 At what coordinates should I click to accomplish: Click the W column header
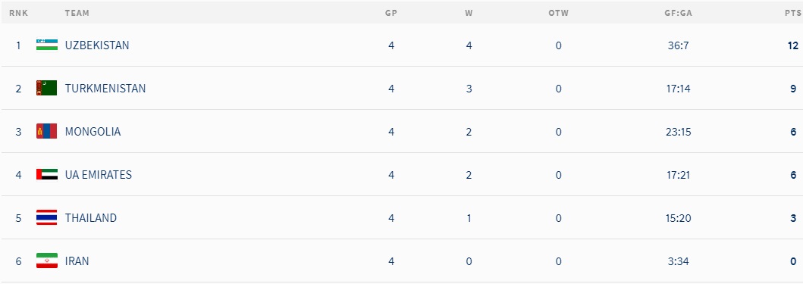469,14
